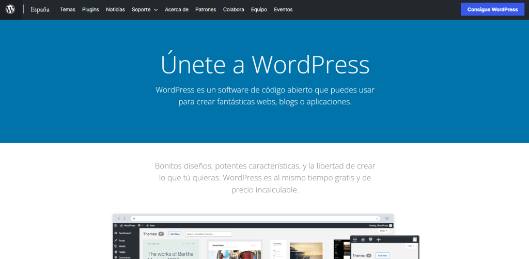Screen dimensions: 529x259
Task: Click the home icon labeled WordPress in the preview
Action: click(128, 225)
